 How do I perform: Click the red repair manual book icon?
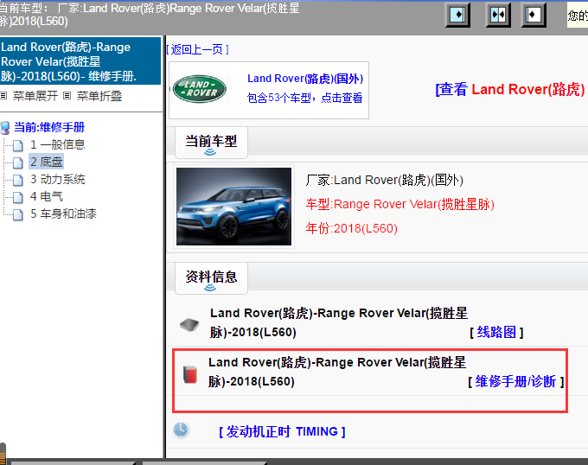190,374
